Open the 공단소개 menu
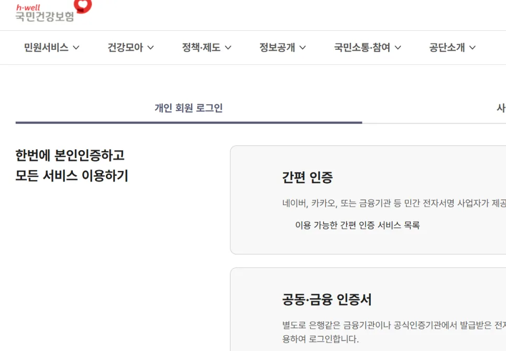This screenshot has width=506, height=351. (x=447, y=48)
